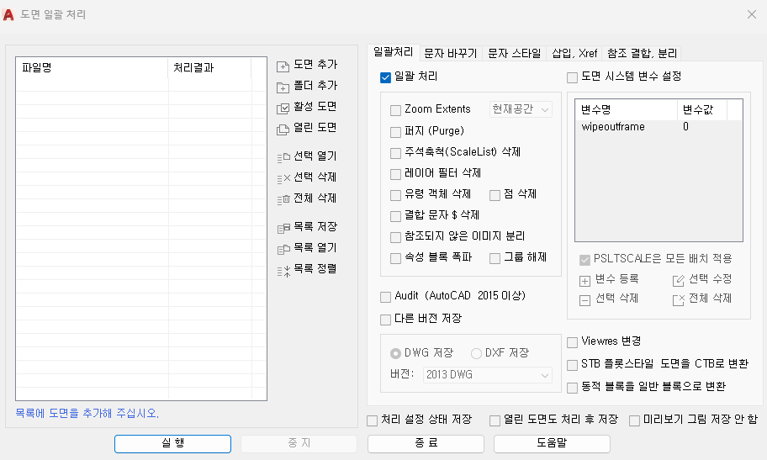
Task: Uncheck the 일괄 처리 checkbox
Action: tap(385, 77)
